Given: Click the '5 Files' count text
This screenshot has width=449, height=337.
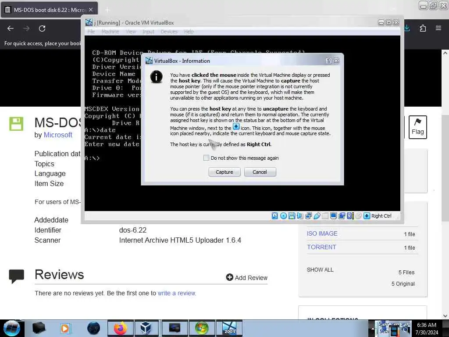Looking at the screenshot, I should [x=406, y=272].
